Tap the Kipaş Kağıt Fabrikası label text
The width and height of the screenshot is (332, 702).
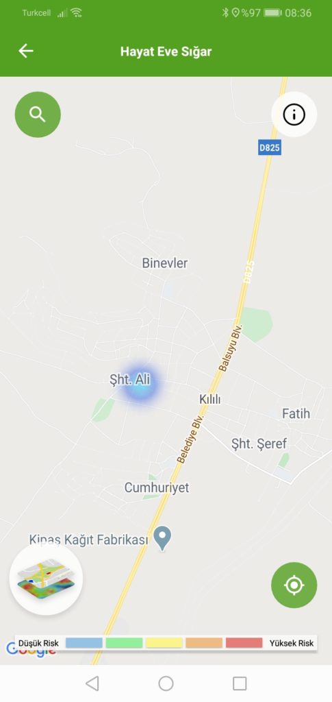pos(88,540)
